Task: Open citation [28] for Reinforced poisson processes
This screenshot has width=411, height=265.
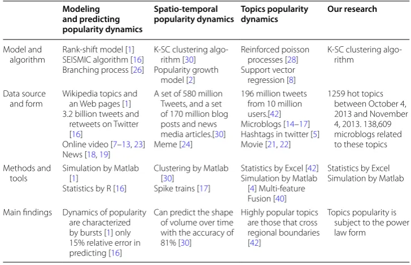Action: 292,60
